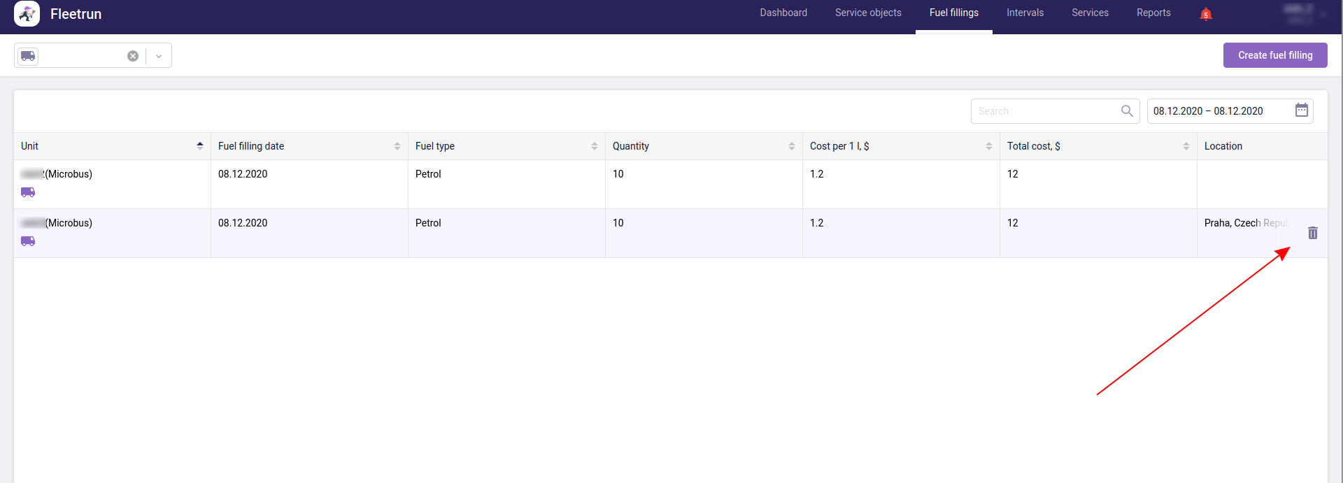
Task: Delete the Praha fuel filling row
Action: [x=1312, y=233]
